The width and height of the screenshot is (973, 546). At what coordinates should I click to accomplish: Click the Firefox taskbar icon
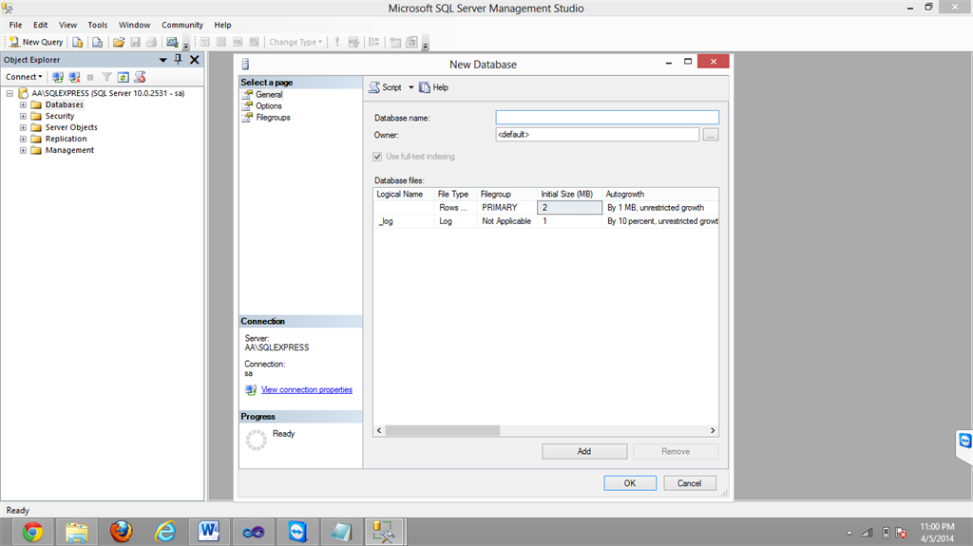tap(121, 532)
